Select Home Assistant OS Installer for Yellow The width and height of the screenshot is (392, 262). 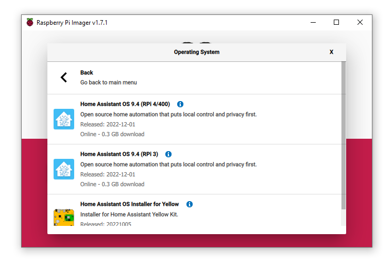(129, 204)
